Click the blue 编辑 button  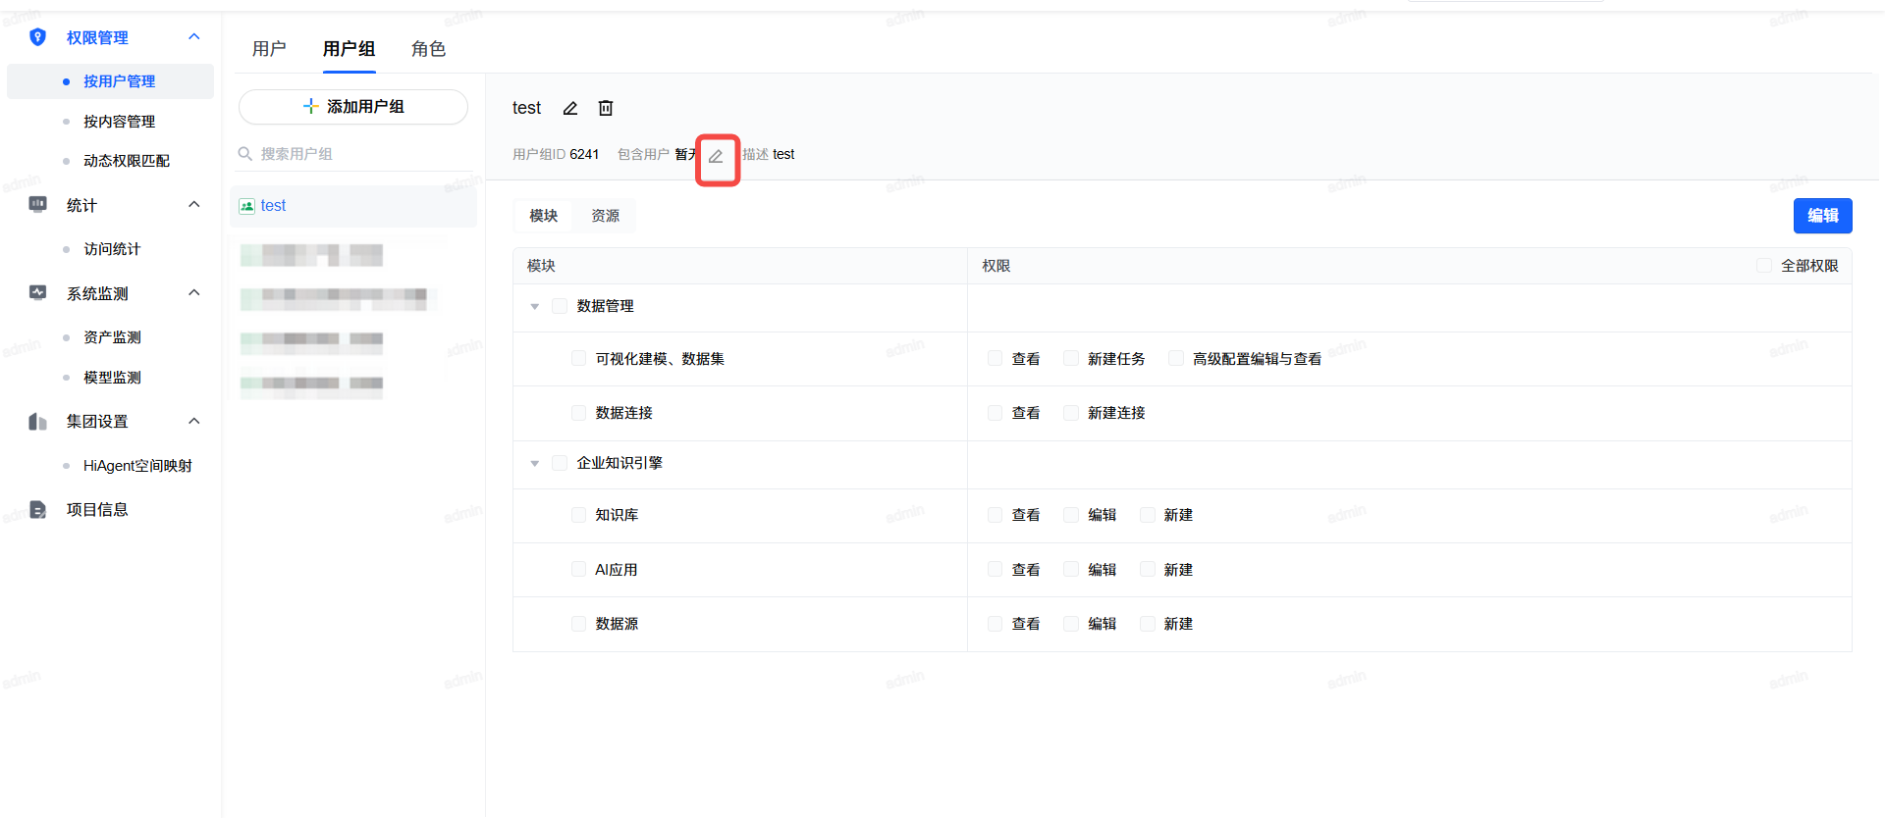coord(1822,216)
